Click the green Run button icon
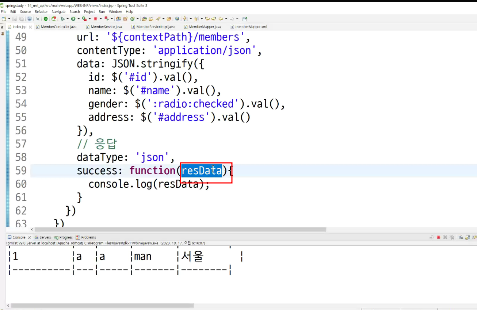Image resolution: width=477 pixels, height=310 pixels. click(73, 19)
